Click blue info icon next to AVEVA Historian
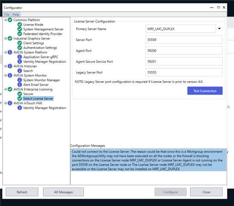234x206 pixels. 10,66
